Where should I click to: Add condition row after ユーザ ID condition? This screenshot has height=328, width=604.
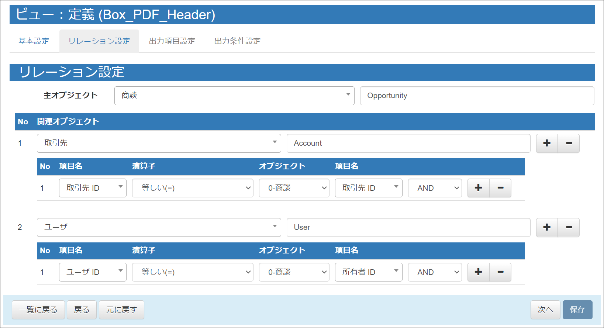click(478, 272)
